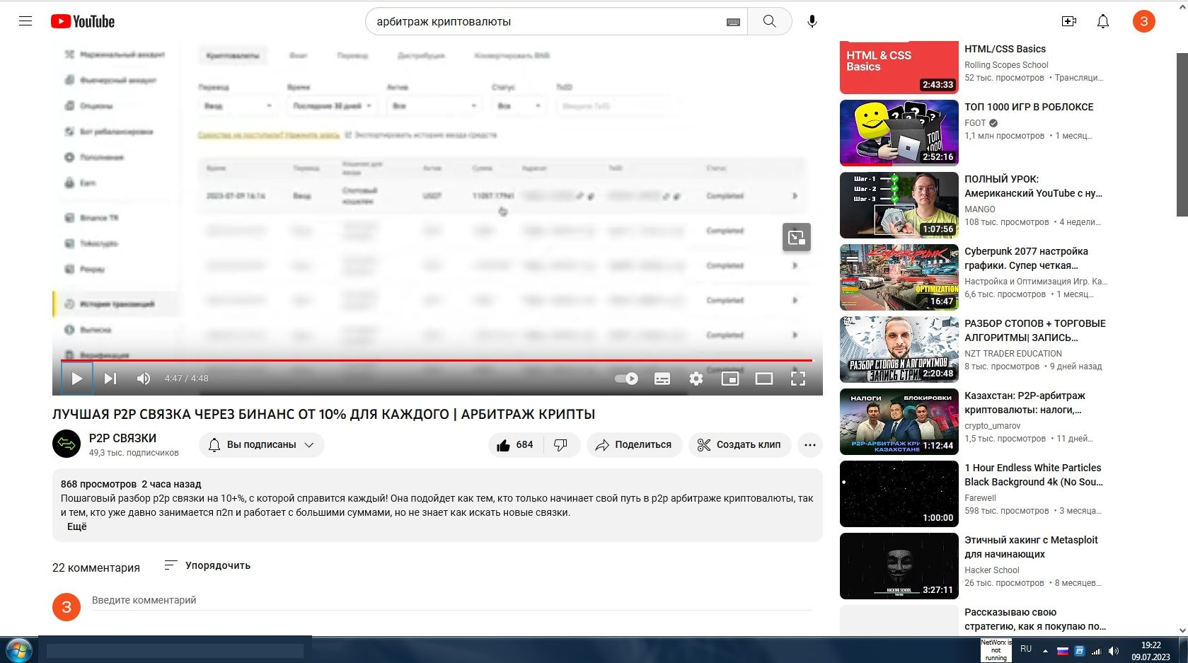The height and width of the screenshot is (663, 1188).
Task: Open subscription dropdown Вы подписаны
Action: tap(262, 445)
